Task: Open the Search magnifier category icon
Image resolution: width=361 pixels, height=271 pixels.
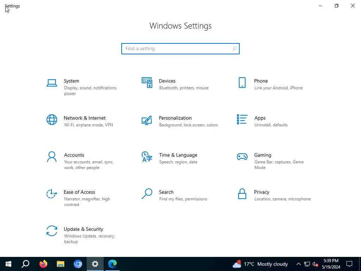Action: point(147,194)
